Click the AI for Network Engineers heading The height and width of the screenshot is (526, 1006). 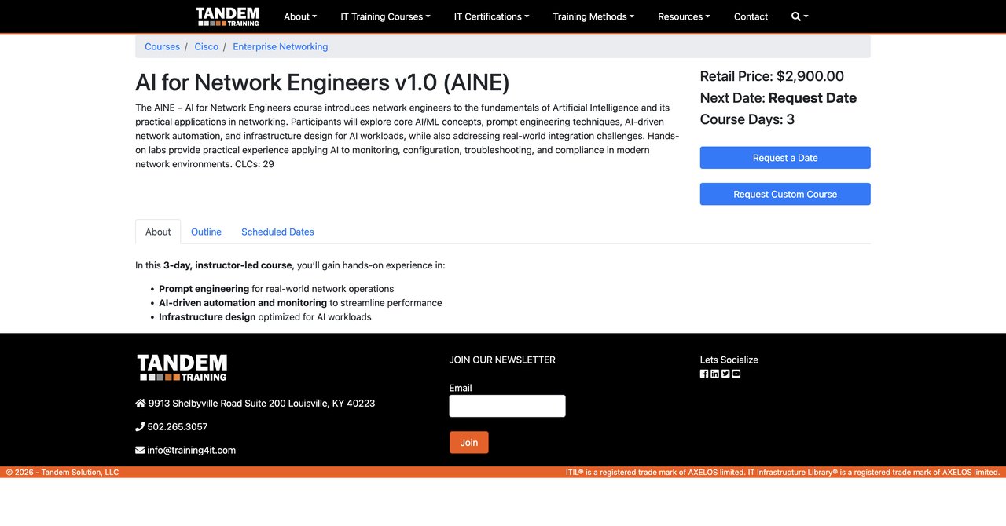click(322, 82)
